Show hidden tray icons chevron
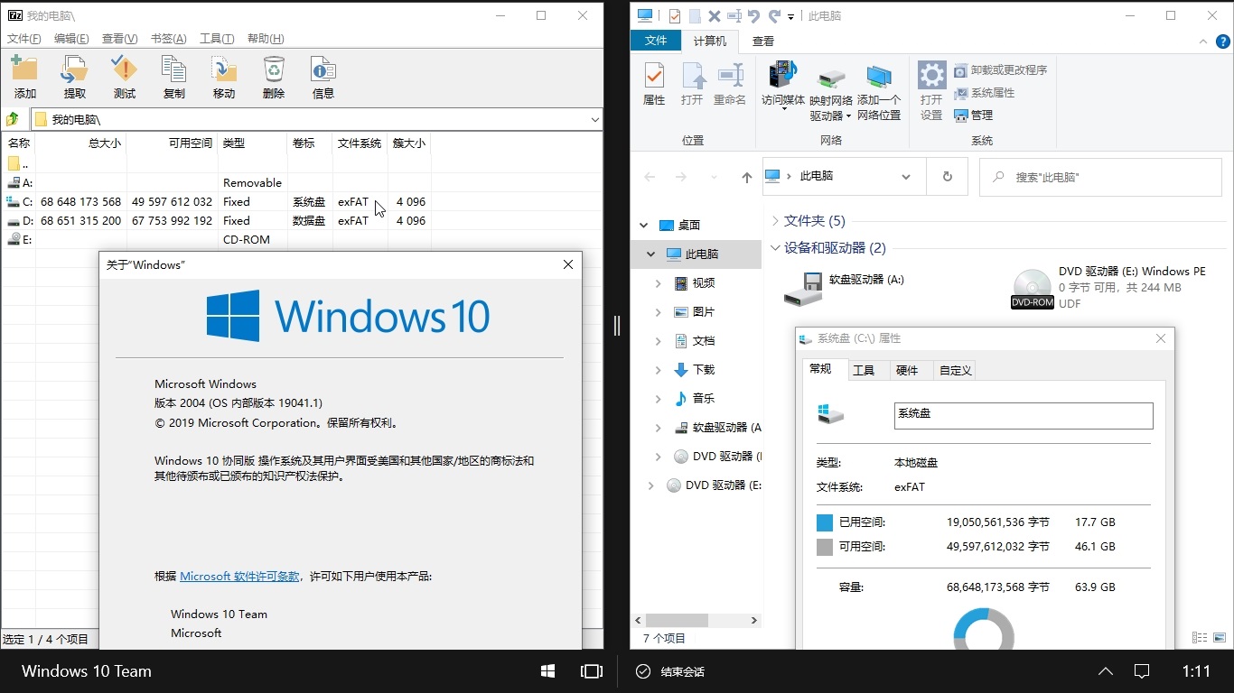Image resolution: width=1234 pixels, height=693 pixels. coord(1106,671)
